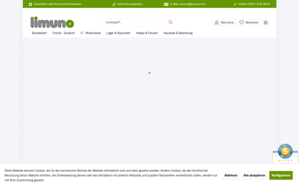Click the Faire Versandkosten text
This screenshot has width=299, height=187.
(x=130, y=4)
